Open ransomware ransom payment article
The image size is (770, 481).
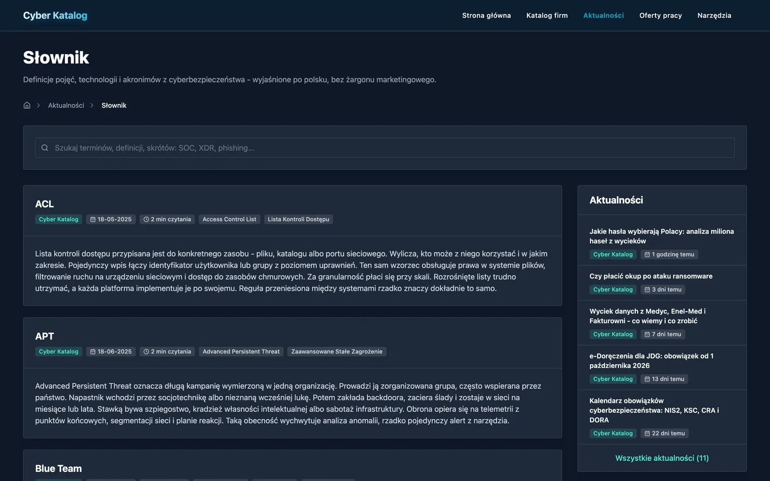[651, 276]
